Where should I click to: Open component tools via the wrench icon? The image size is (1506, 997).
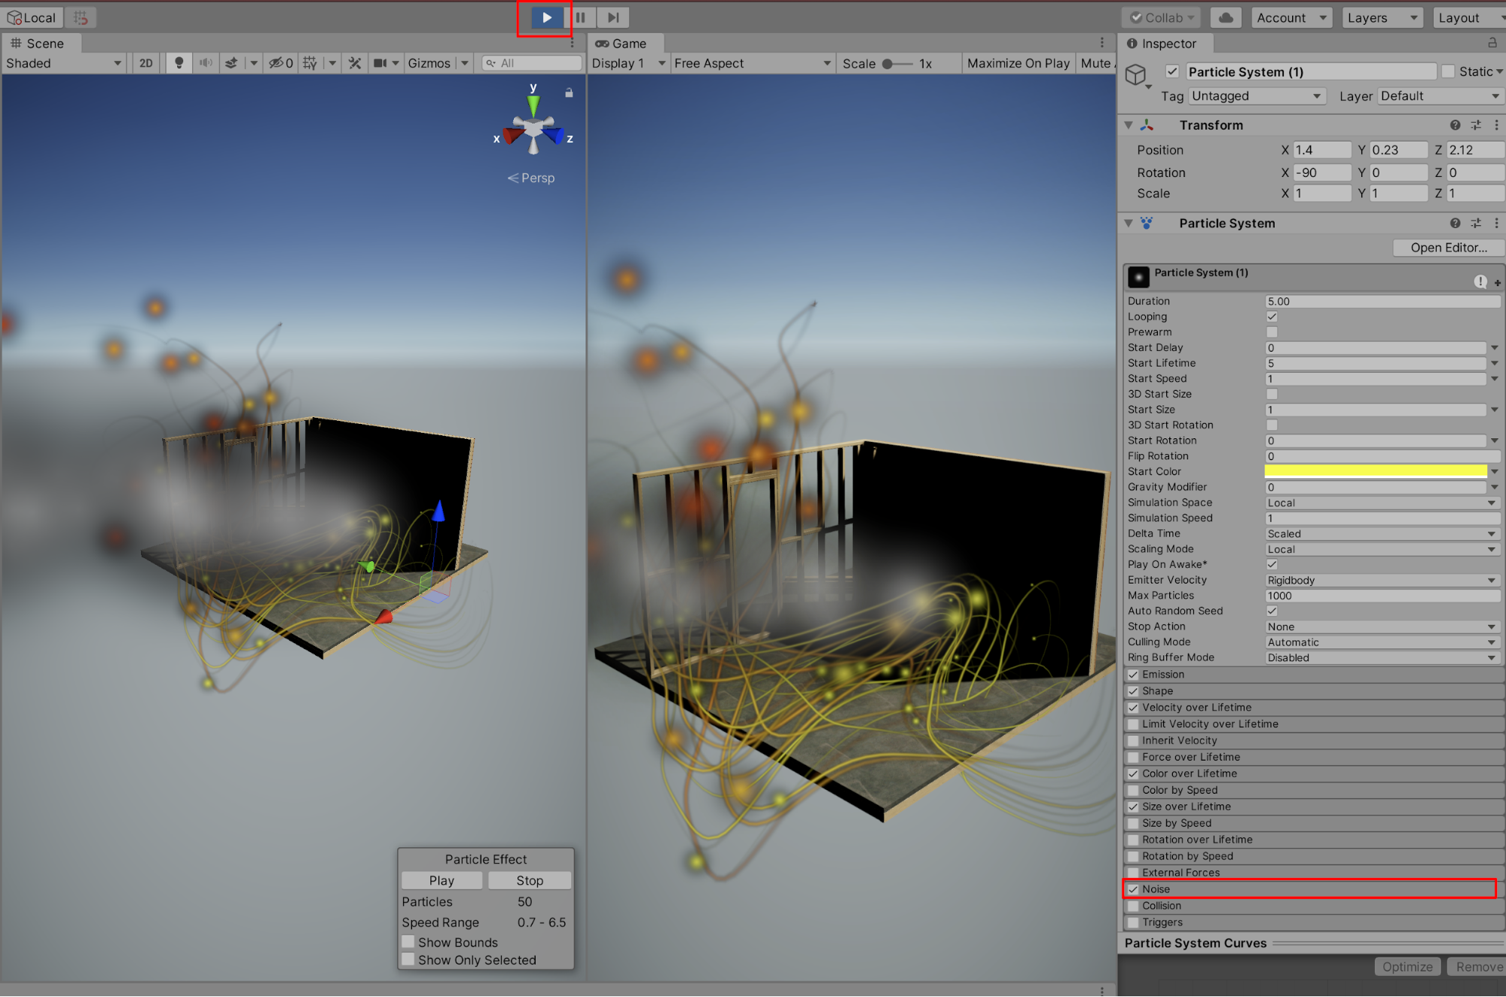pos(355,63)
